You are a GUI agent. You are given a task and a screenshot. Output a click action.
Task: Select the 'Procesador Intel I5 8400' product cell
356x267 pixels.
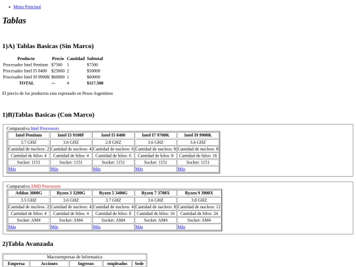25,71
